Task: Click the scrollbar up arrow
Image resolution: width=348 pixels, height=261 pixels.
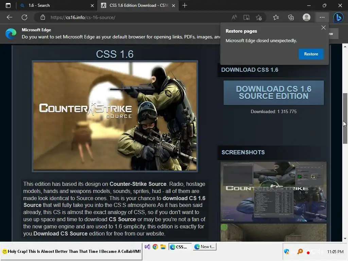Action: pos(345,46)
